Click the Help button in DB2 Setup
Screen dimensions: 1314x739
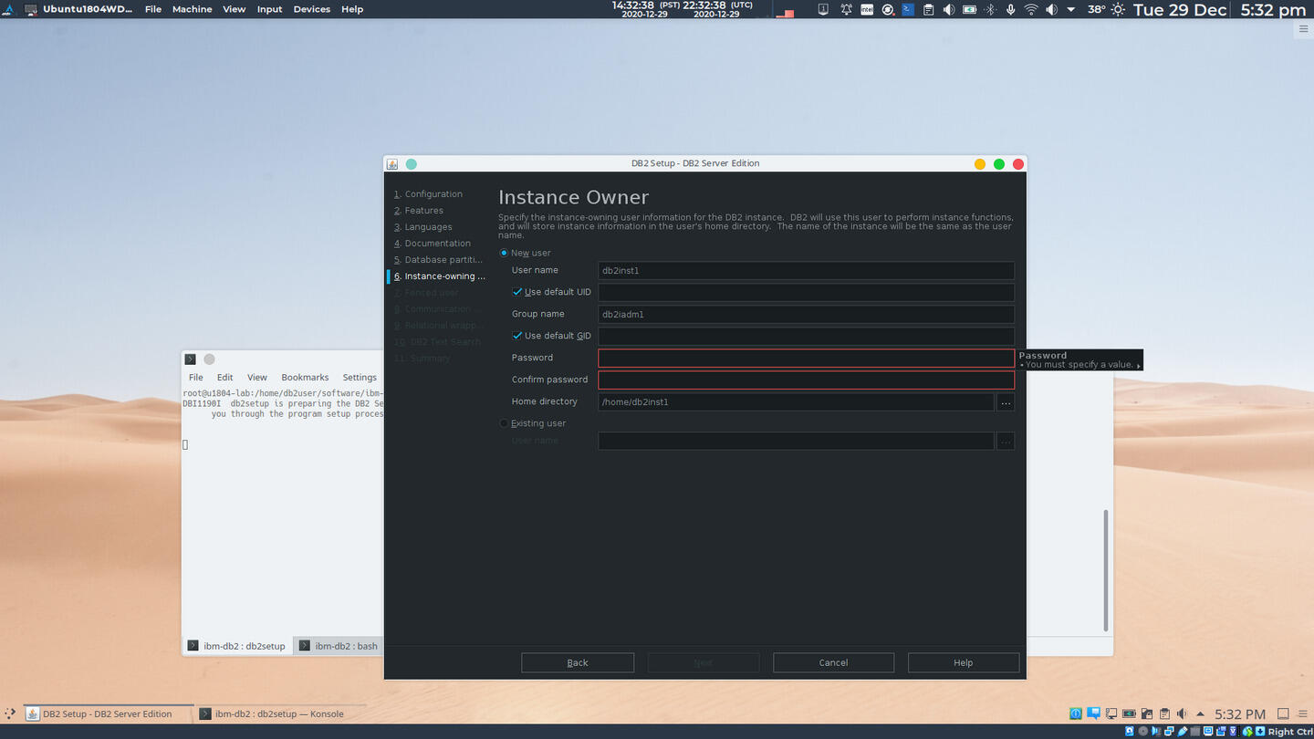tap(964, 662)
